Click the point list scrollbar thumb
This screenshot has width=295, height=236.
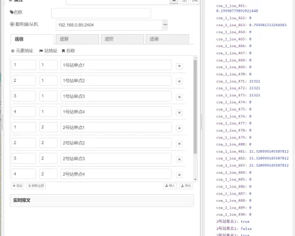(x=195, y=107)
